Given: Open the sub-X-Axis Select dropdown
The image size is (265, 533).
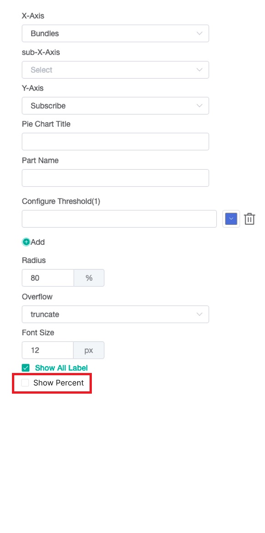Looking at the screenshot, I should [115, 70].
